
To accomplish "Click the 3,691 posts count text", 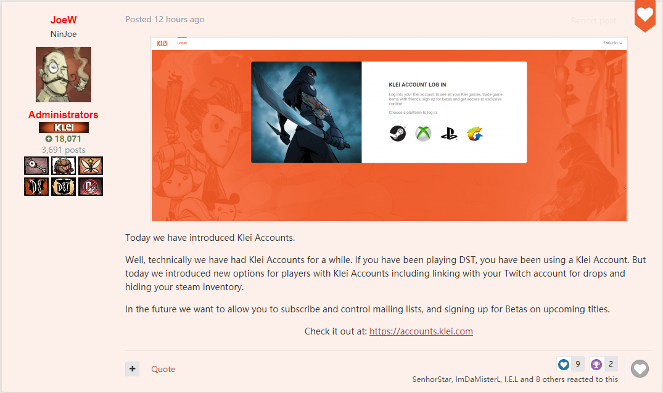I will [x=64, y=150].
